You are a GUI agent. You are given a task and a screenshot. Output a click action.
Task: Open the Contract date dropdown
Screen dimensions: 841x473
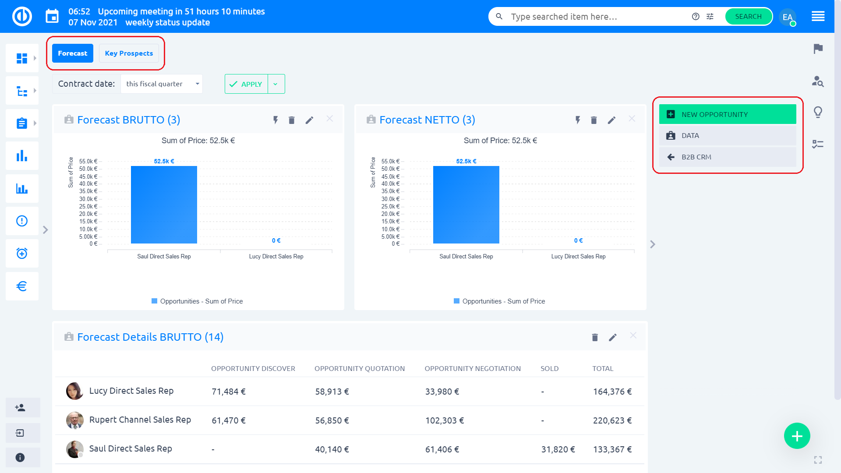point(162,84)
